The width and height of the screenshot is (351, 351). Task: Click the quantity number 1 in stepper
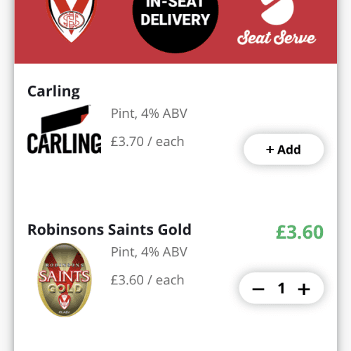point(282,289)
